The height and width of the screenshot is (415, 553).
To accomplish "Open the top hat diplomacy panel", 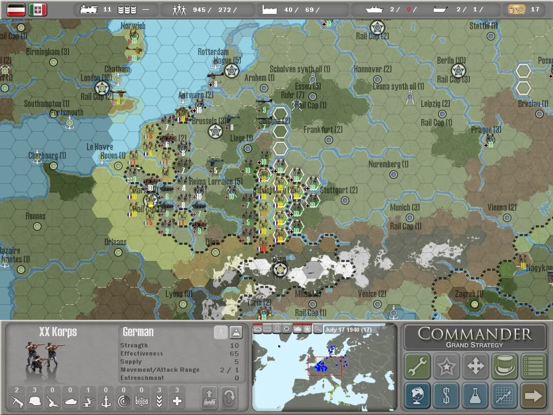I will (504, 366).
